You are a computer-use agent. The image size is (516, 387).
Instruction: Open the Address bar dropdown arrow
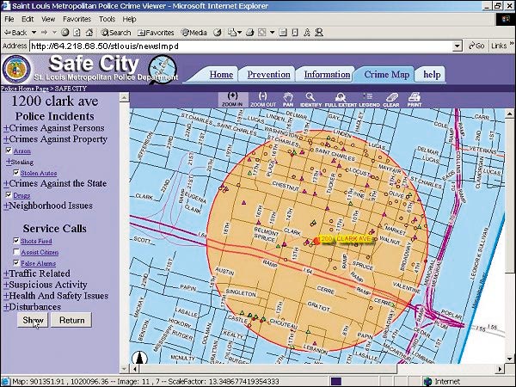[x=458, y=46]
